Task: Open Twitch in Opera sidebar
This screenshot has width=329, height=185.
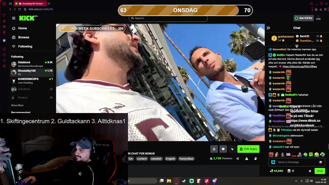Action: click(x=4, y=41)
